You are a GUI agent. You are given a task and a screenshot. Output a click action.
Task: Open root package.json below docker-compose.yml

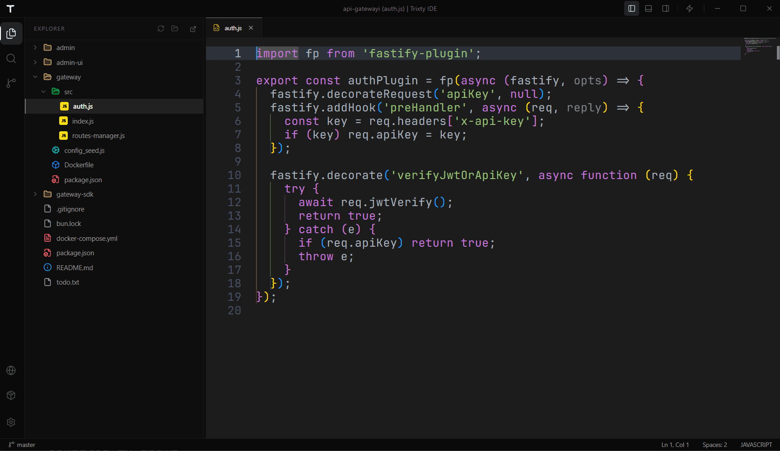(x=114, y=253)
